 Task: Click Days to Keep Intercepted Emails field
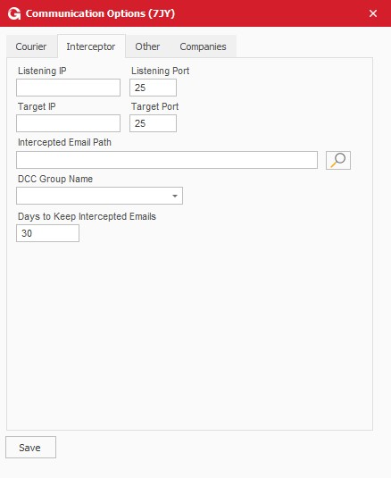[x=48, y=233]
